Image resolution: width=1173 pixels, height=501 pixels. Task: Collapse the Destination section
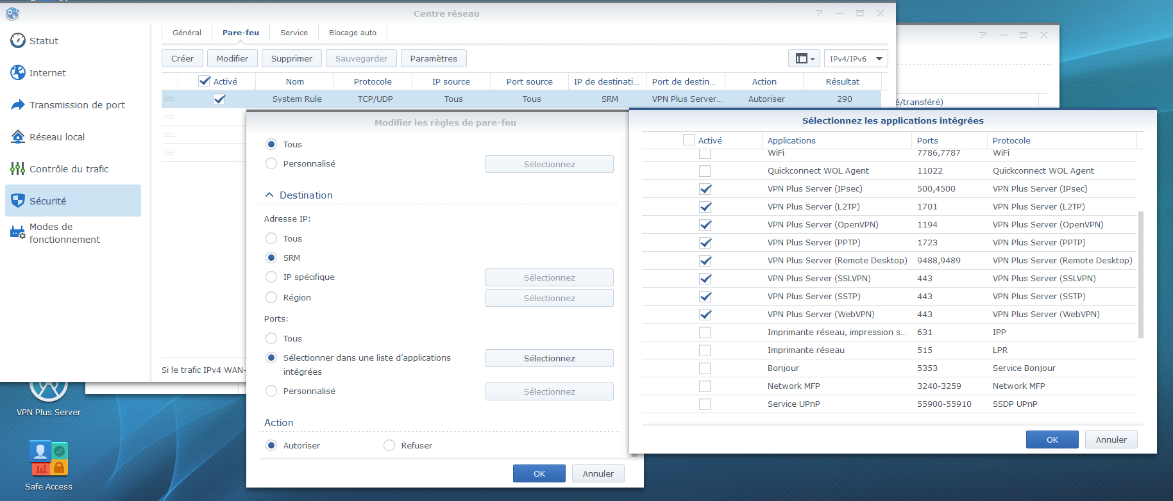click(x=269, y=195)
